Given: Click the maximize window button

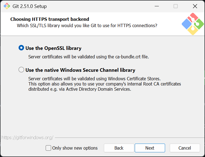Looking at the screenshot, I should coord(176,6).
